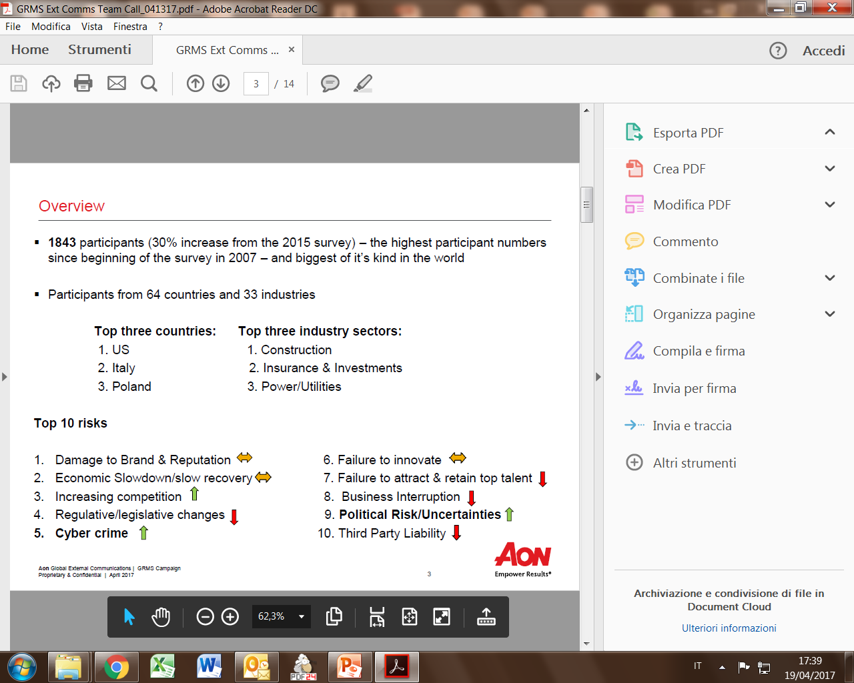Add a comment speech bubble icon
854x683 pixels.
(x=330, y=83)
